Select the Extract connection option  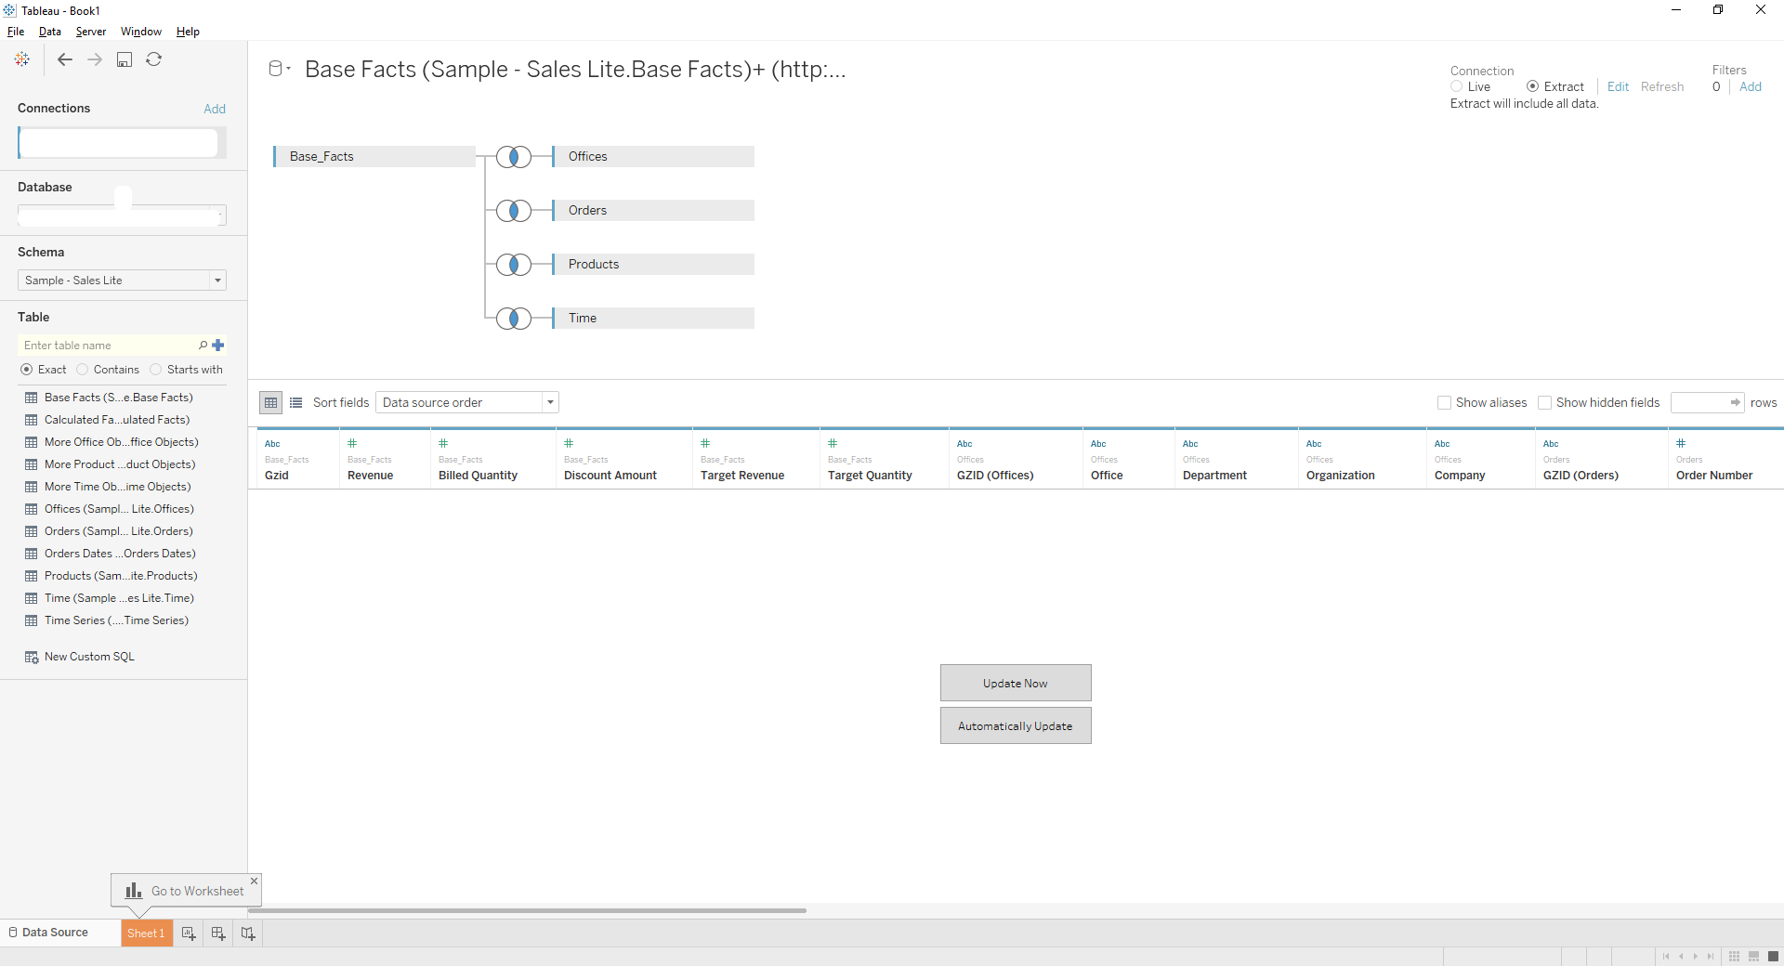[x=1532, y=86]
